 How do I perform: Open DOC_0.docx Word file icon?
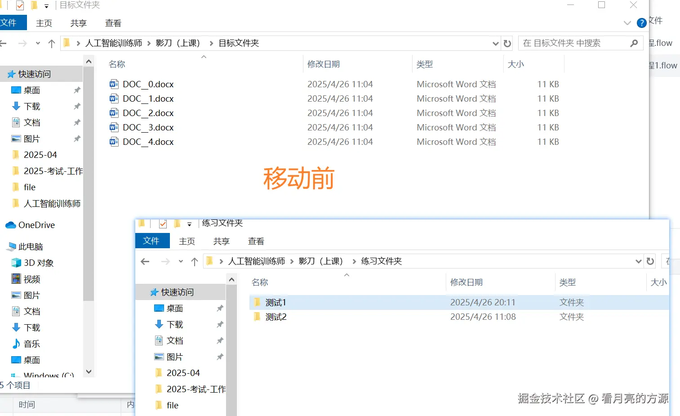coord(114,84)
